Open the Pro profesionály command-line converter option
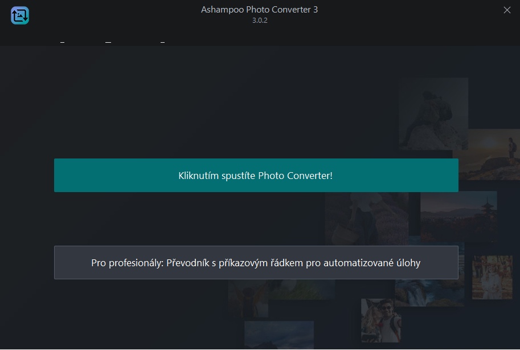Image resolution: width=520 pixels, height=350 pixels. 256,262
